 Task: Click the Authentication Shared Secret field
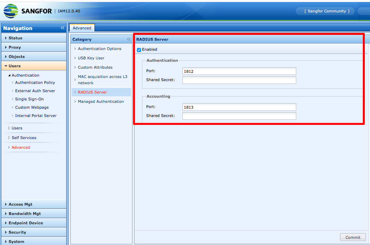point(239,80)
